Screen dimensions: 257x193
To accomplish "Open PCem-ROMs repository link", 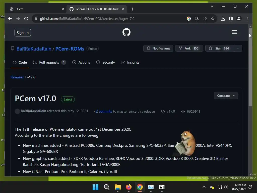I will [x=70, y=49].
